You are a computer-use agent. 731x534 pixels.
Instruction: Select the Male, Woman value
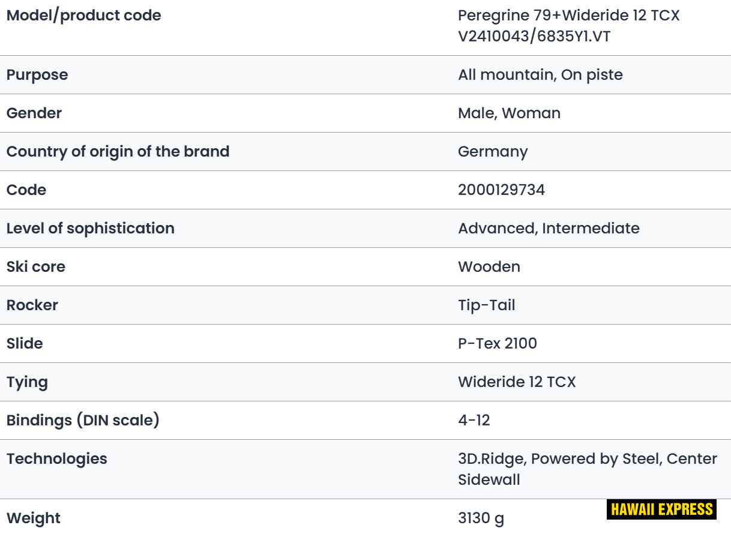click(x=509, y=113)
